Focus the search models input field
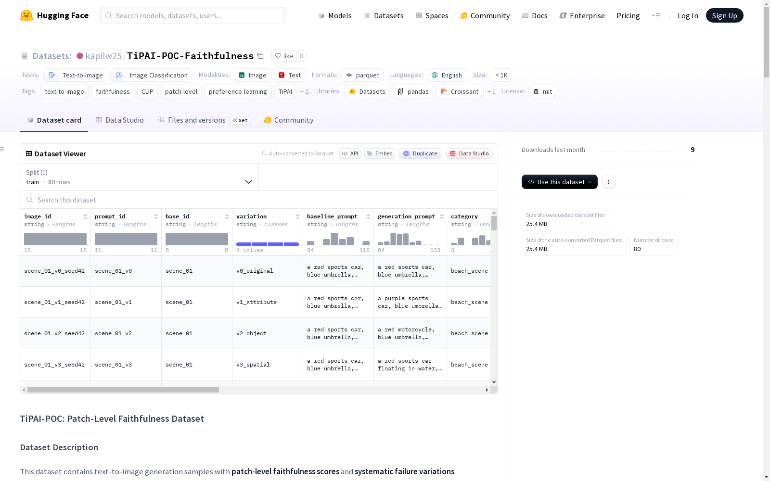The image size is (770, 481). pos(192,15)
